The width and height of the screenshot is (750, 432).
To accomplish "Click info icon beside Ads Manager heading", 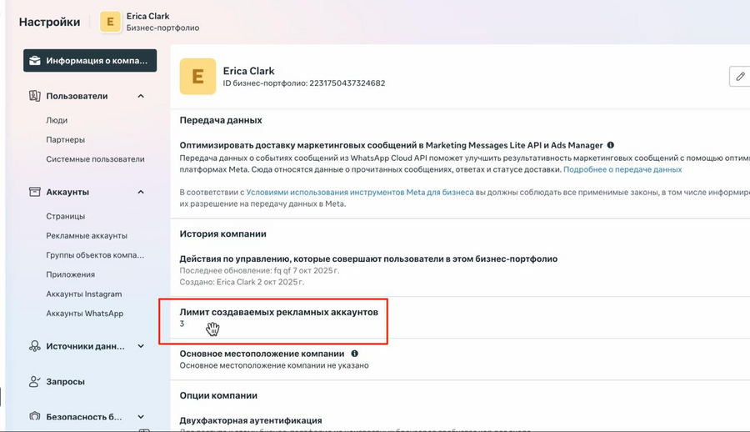I will [x=611, y=145].
